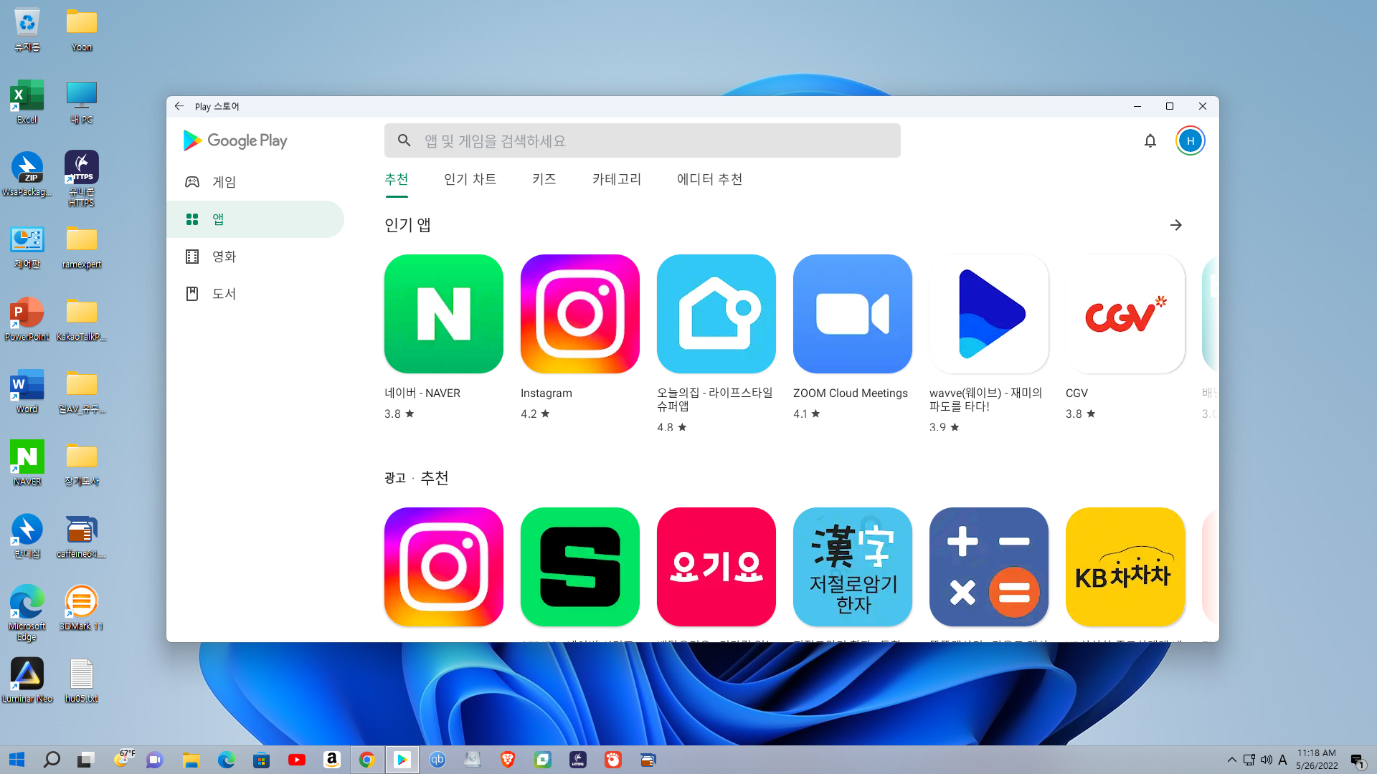The image size is (1377, 774).
Task: Select the 3DMark 11 desktop shortcut
Action: pyautogui.click(x=81, y=608)
